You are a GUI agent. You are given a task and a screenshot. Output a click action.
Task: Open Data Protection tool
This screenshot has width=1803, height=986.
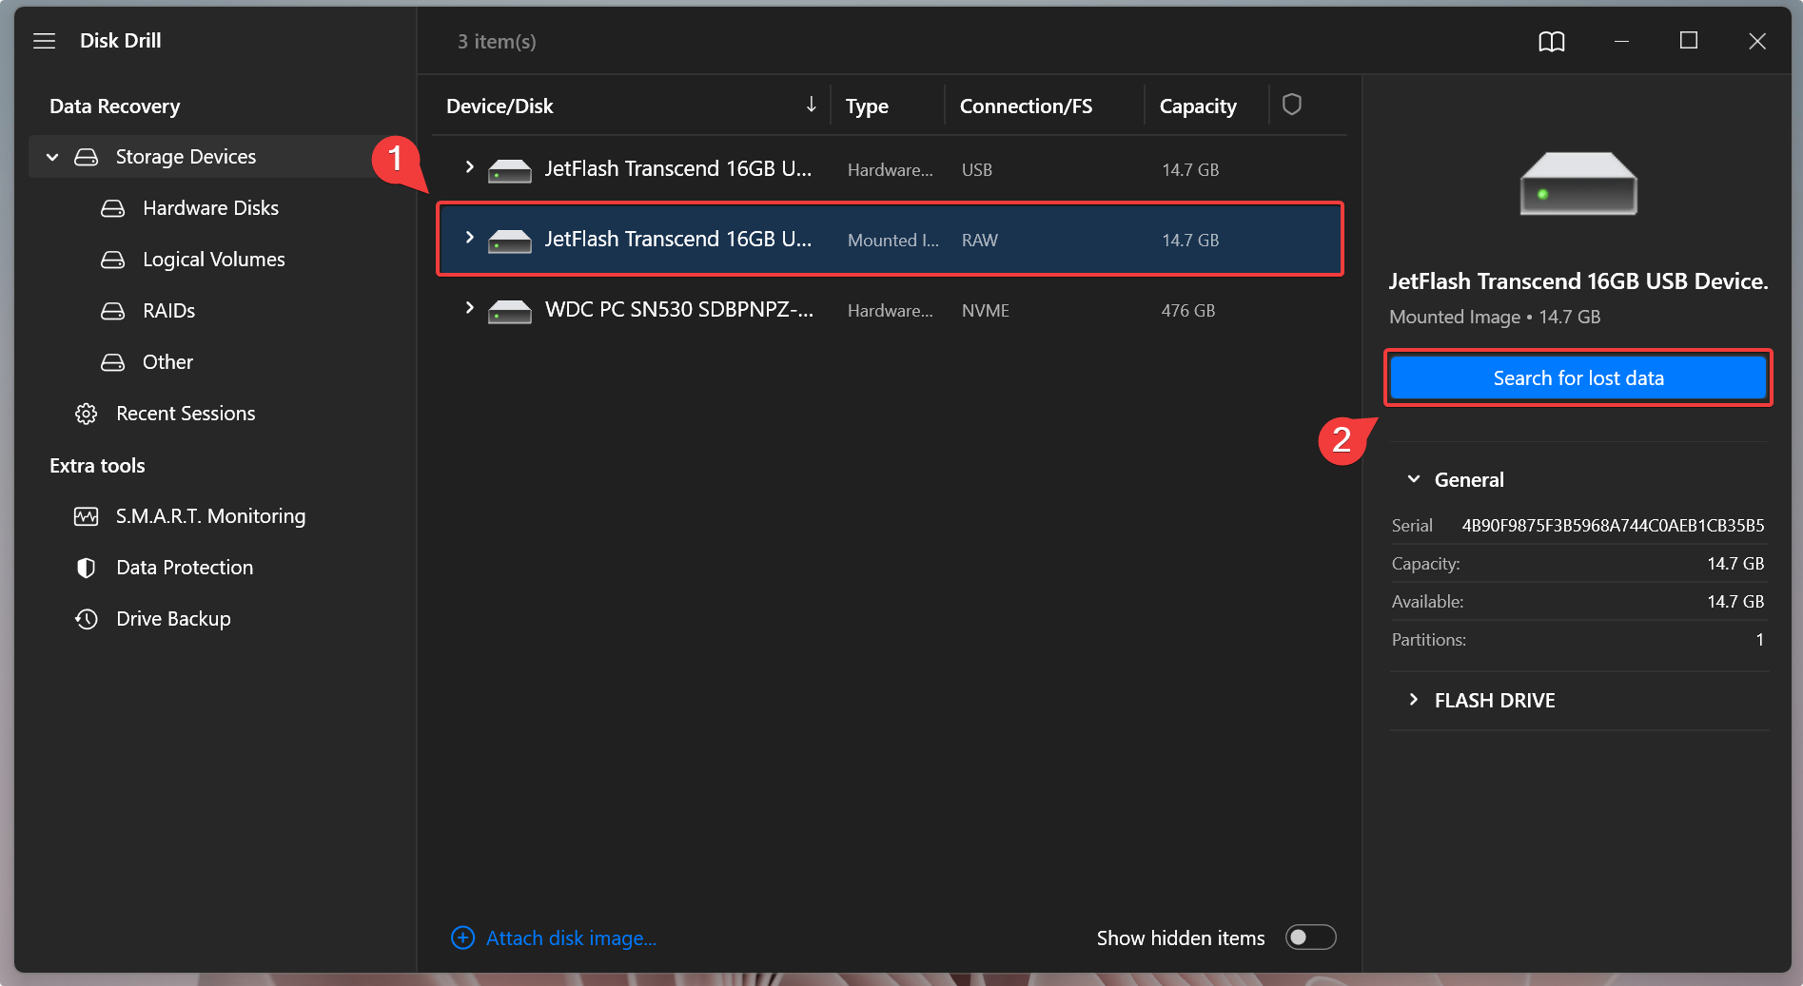(x=185, y=568)
